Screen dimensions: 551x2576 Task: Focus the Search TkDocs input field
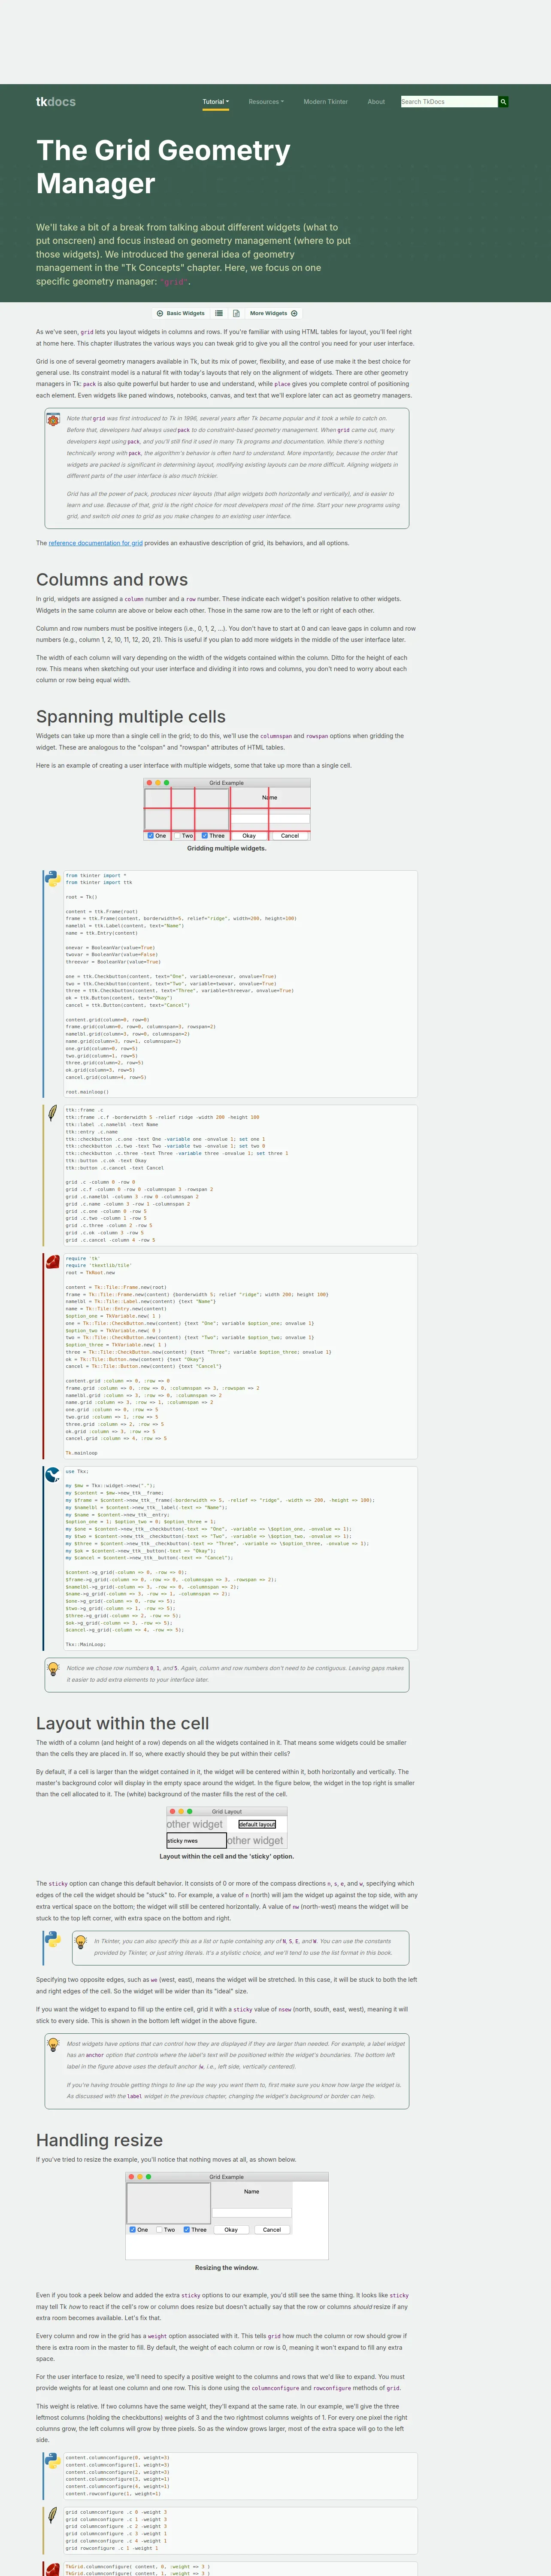point(448,102)
